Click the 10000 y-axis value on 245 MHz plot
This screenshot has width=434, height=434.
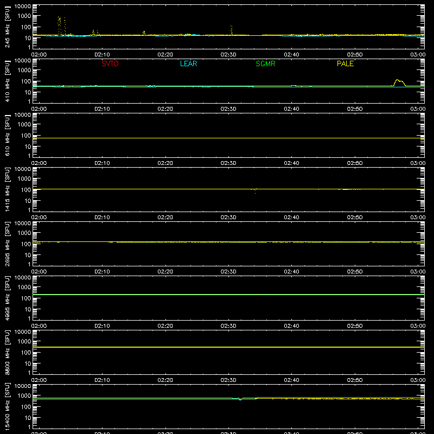point(23,7)
